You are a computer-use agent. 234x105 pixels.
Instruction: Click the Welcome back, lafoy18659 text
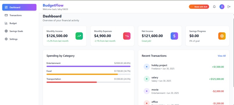point(55,9)
